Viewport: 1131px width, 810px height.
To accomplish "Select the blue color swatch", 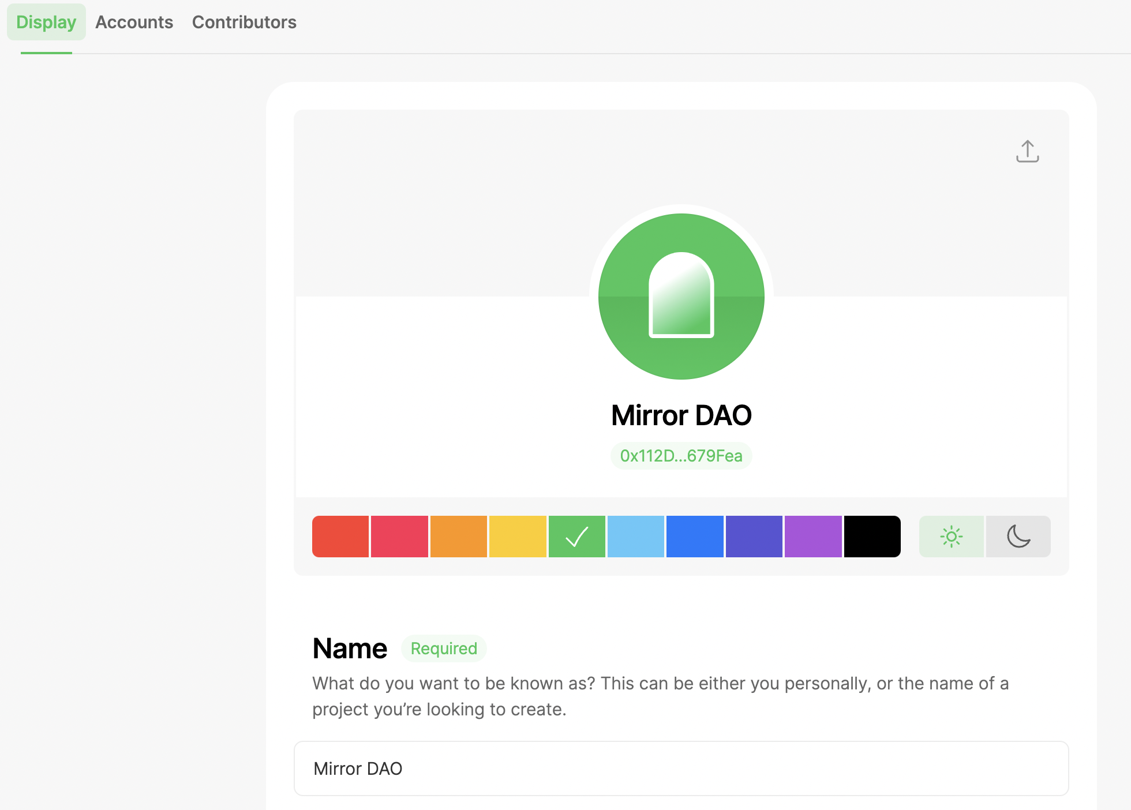I will point(695,537).
